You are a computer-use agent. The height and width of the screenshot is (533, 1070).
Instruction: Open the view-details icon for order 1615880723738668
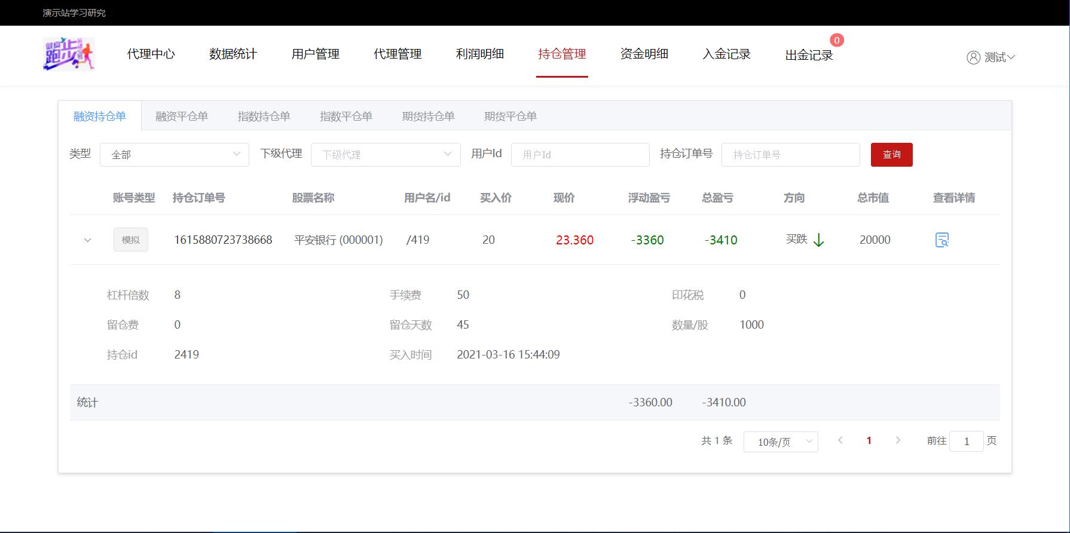941,240
